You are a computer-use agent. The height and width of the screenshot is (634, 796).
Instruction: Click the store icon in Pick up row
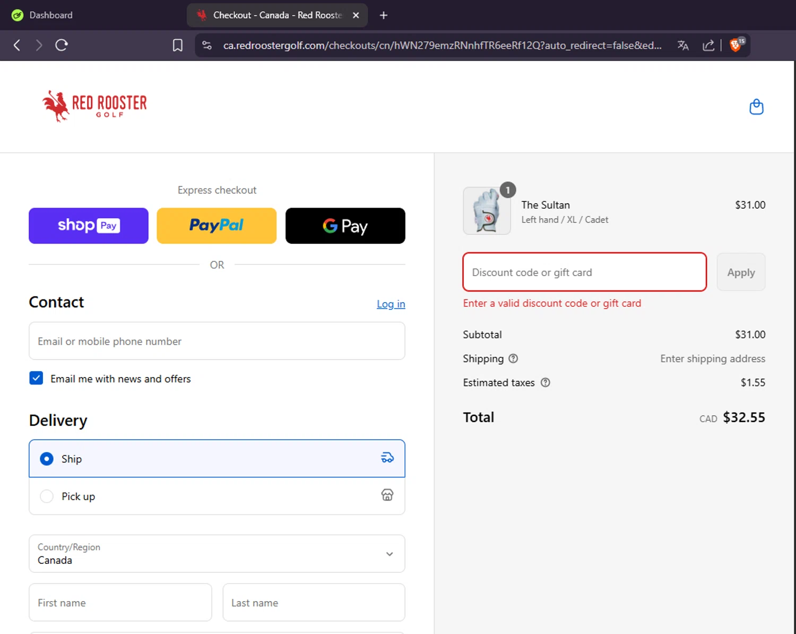(387, 495)
